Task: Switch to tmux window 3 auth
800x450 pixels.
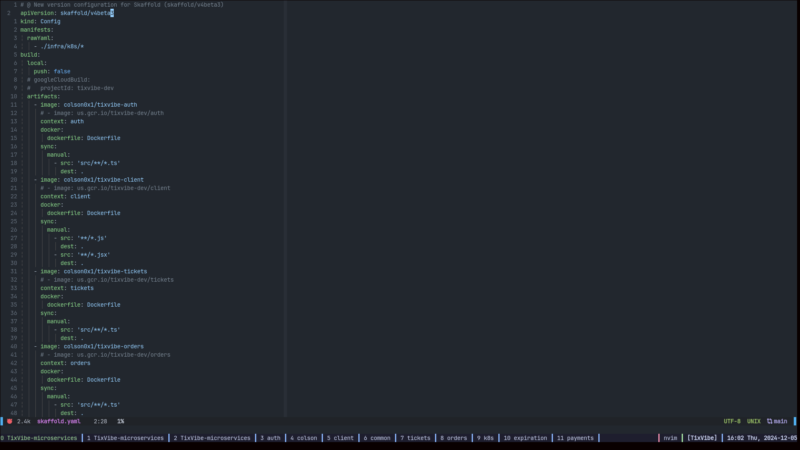Action: 270,438
